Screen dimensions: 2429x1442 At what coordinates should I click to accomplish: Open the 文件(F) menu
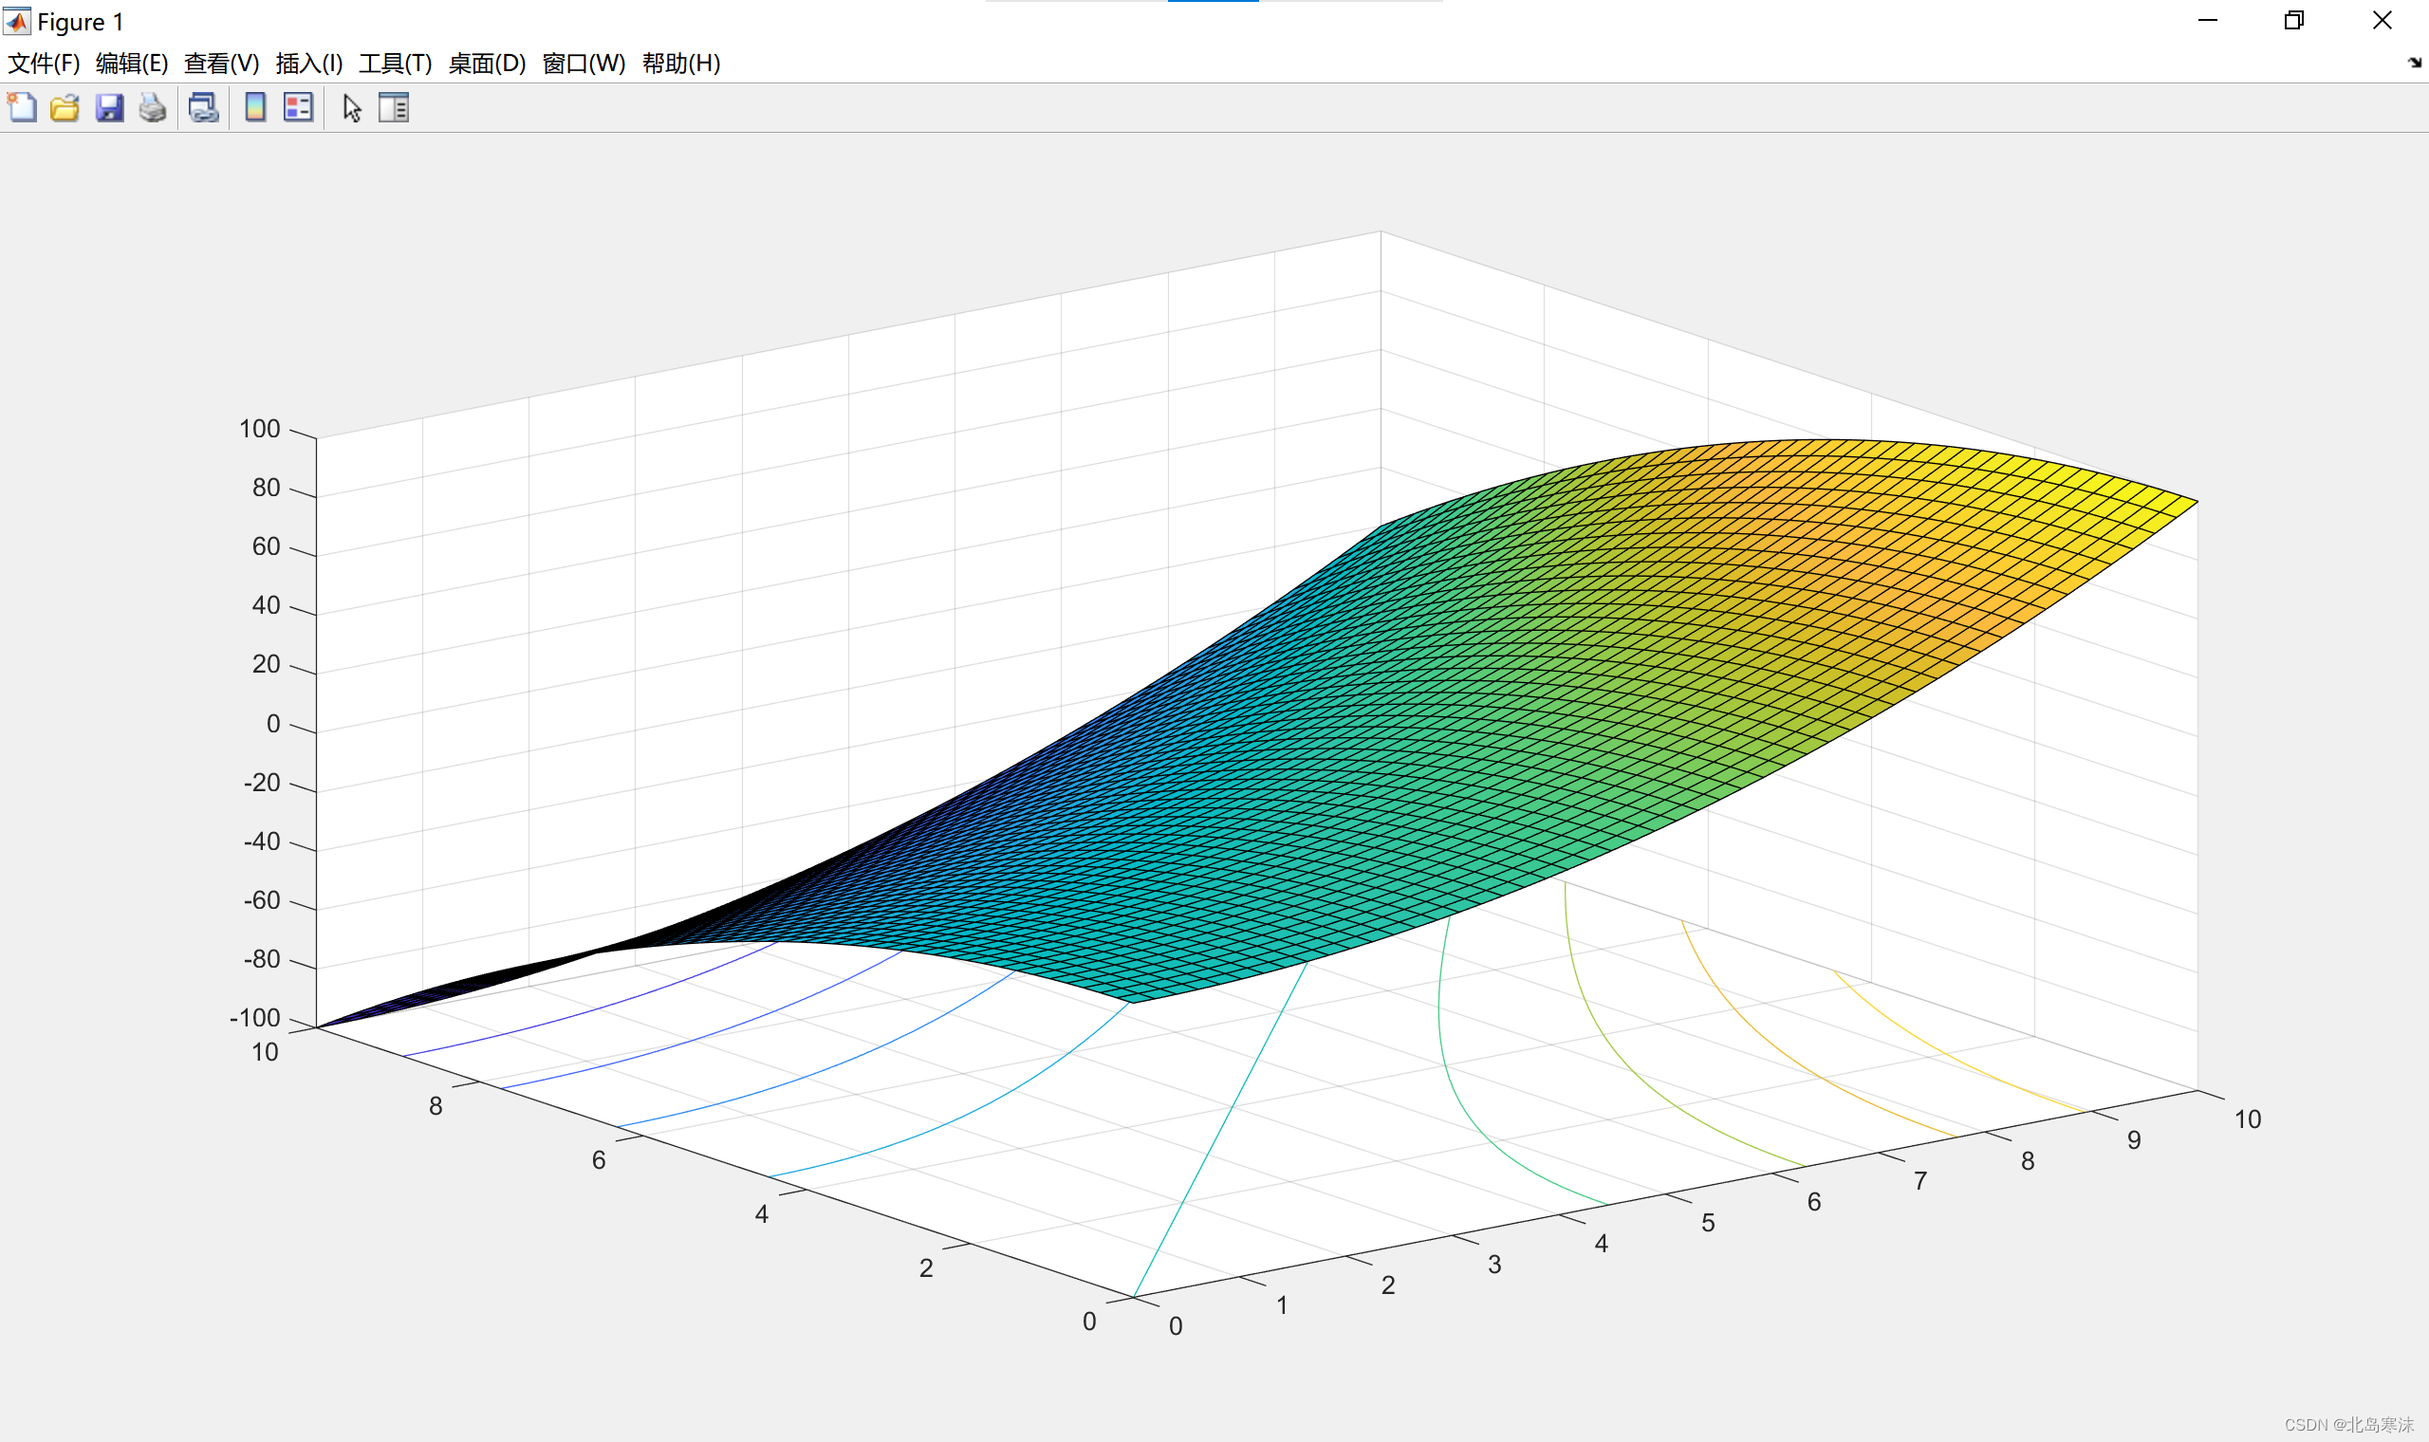pyautogui.click(x=44, y=65)
